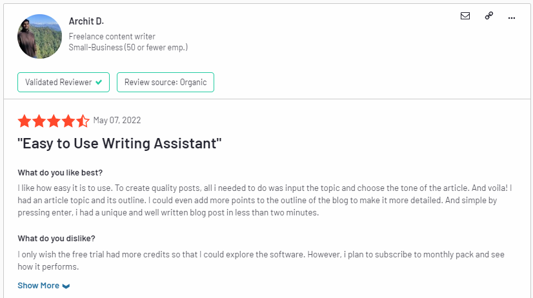Click the May 07, 2022 review date
Viewport: 533px width, 298px height.
point(117,120)
